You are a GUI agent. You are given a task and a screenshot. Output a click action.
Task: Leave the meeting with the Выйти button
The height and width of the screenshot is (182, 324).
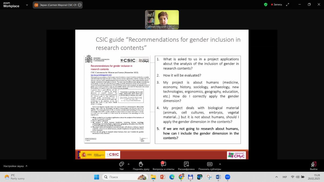[x=313, y=165]
